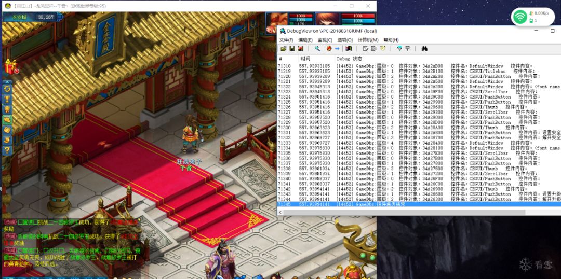Click the Highlight icon right of the funnel

408,49
